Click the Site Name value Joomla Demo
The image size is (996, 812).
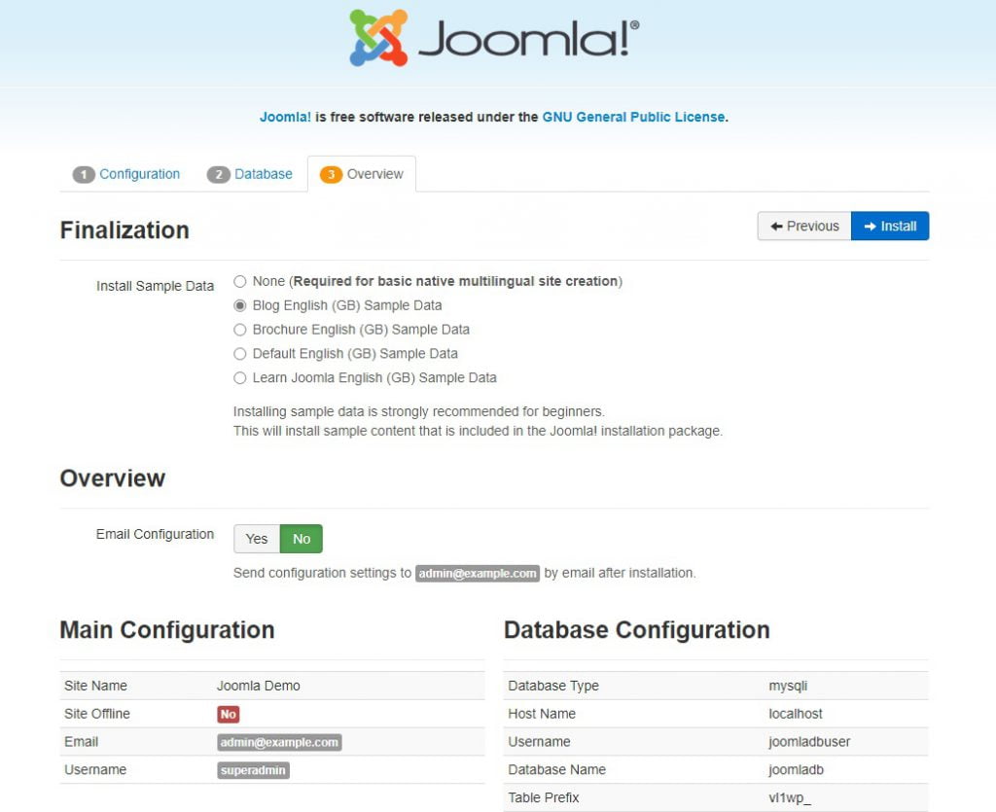pos(258,686)
